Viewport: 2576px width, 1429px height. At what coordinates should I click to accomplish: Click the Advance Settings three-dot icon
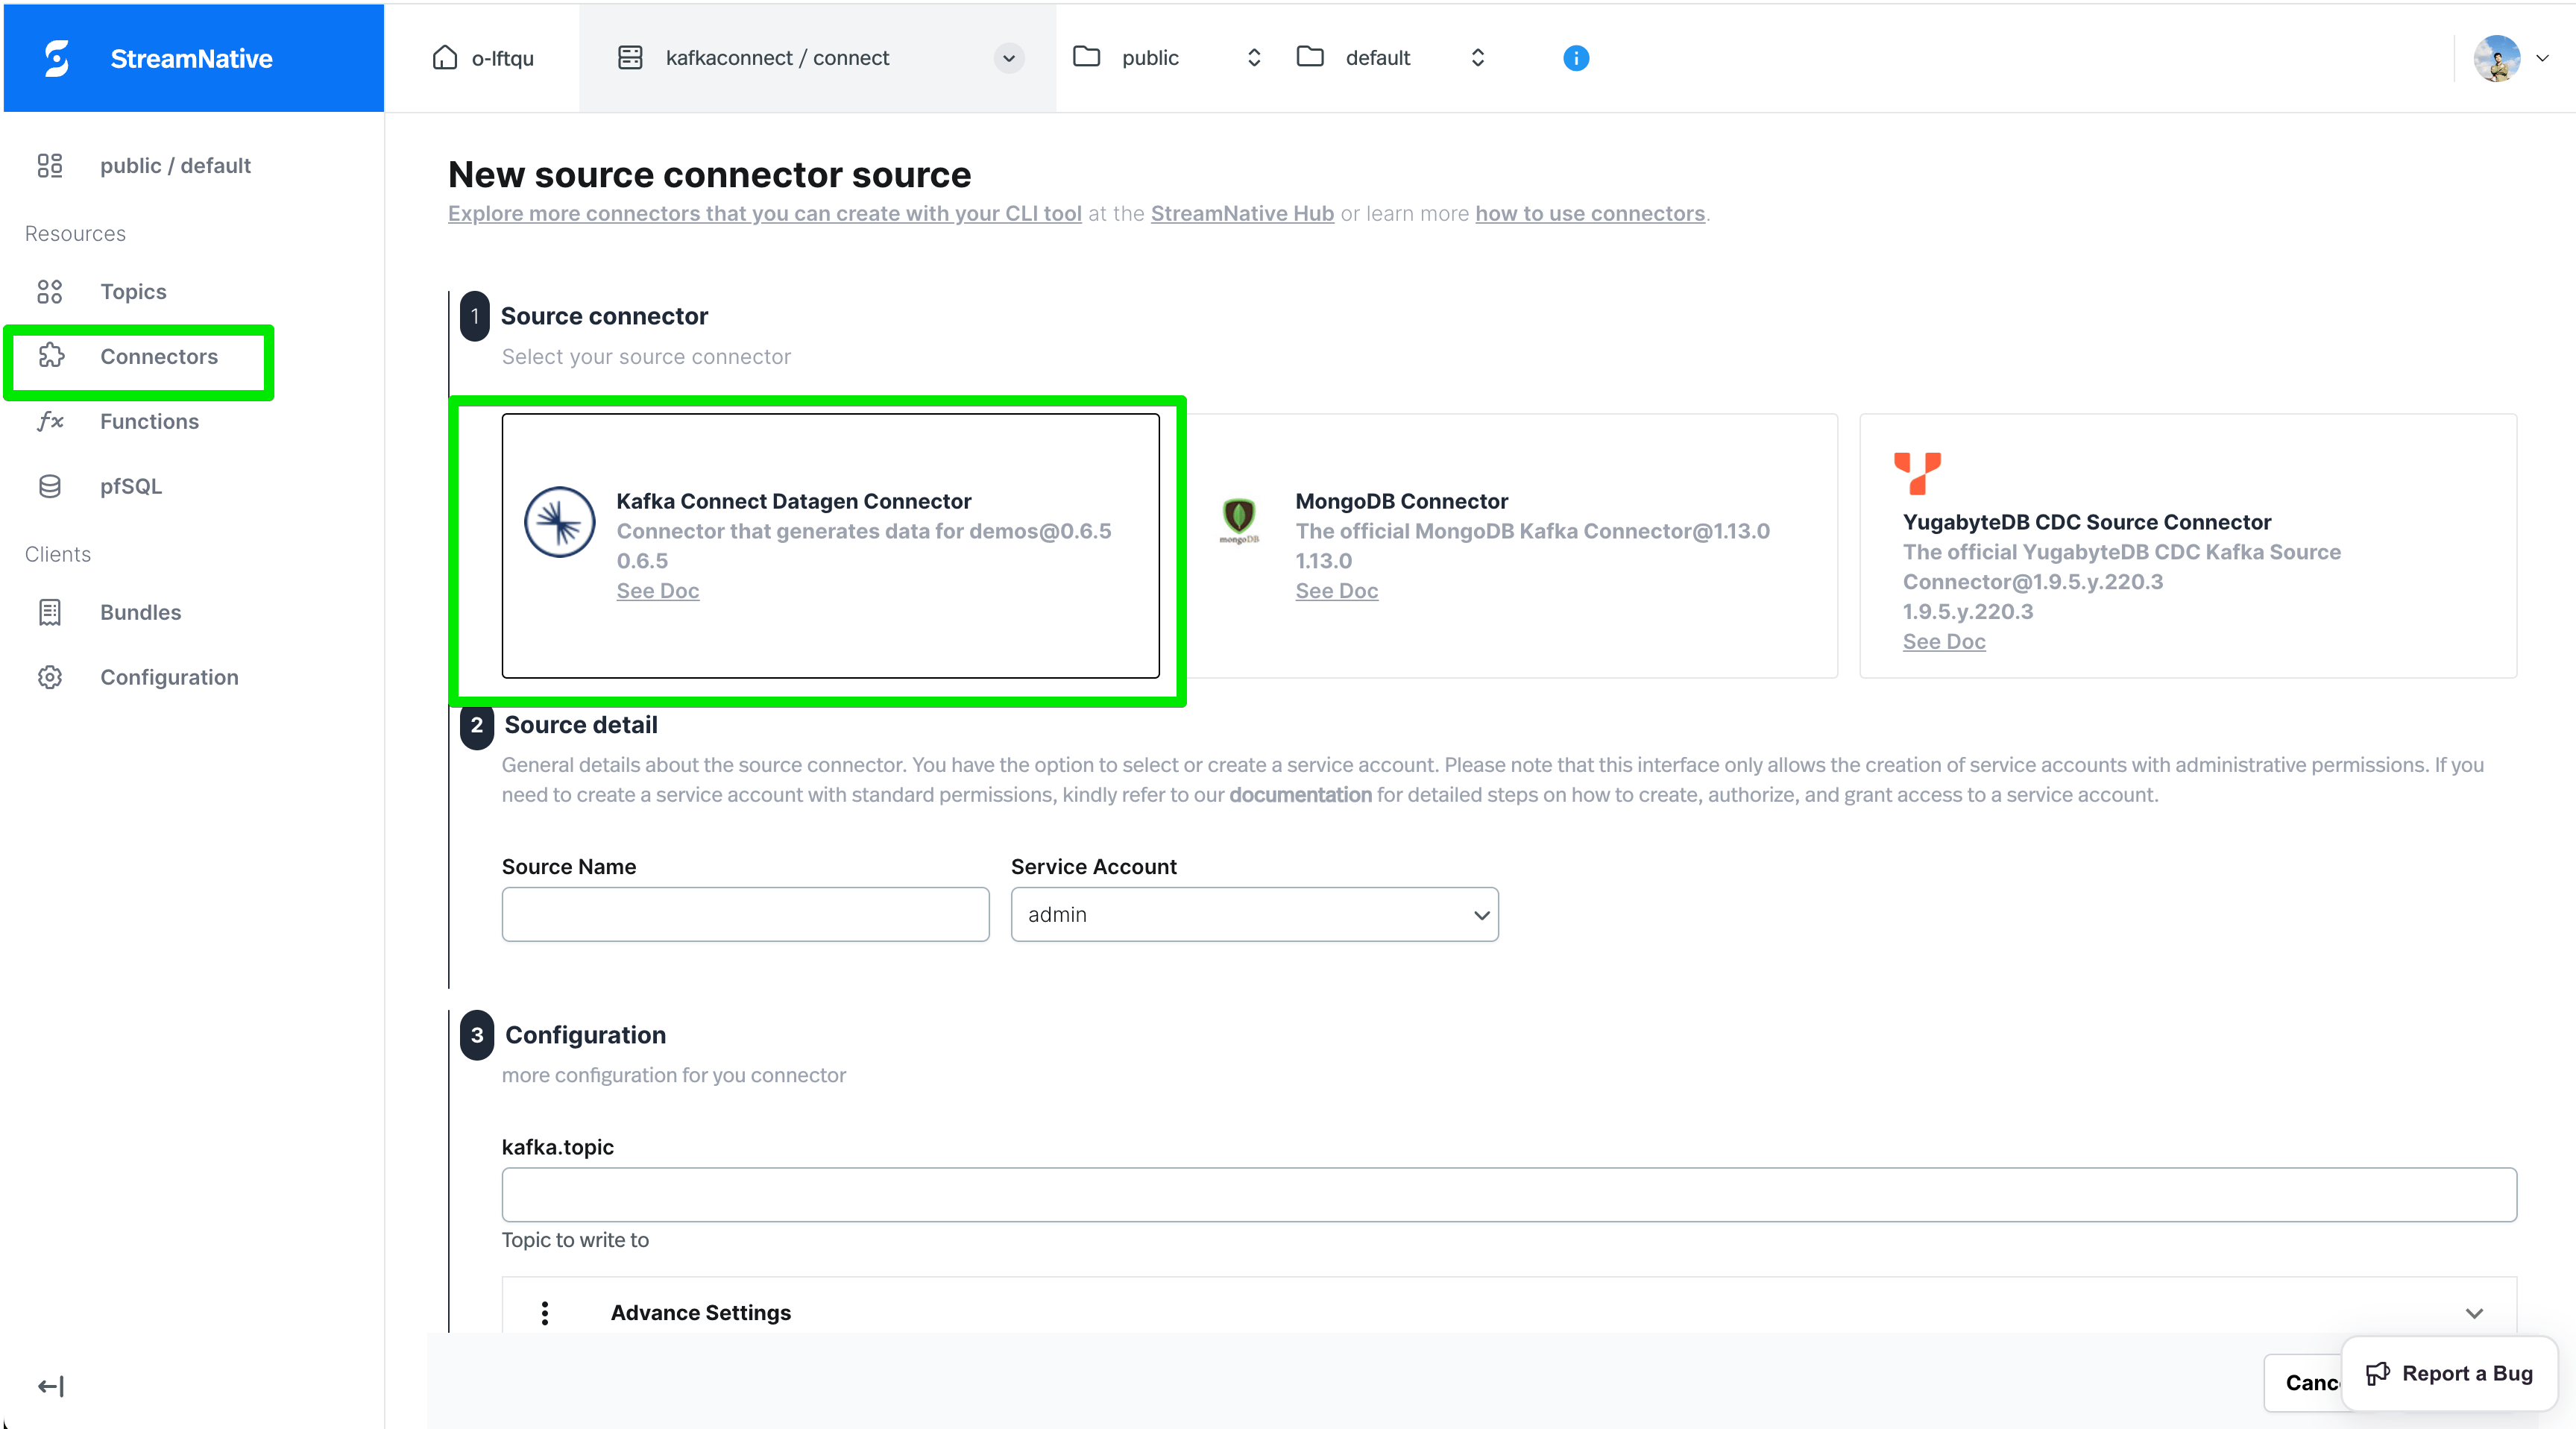544,1313
